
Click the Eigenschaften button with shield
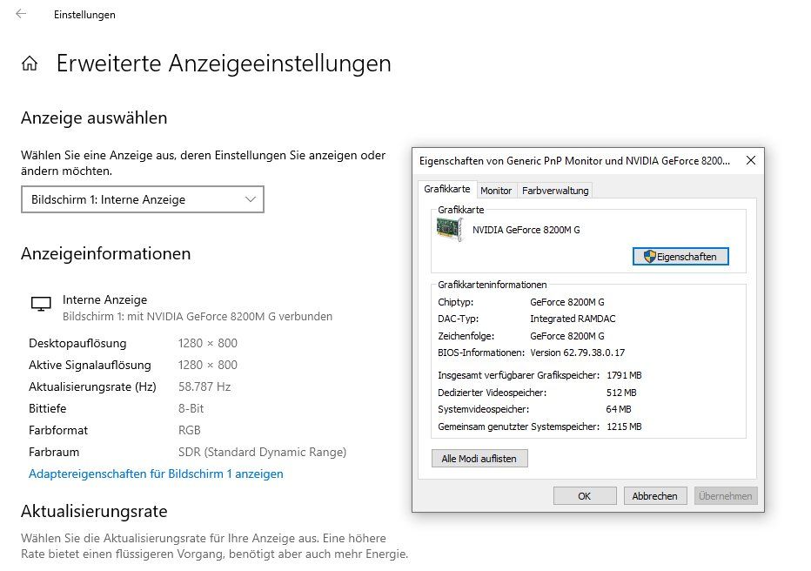tap(680, 257)
